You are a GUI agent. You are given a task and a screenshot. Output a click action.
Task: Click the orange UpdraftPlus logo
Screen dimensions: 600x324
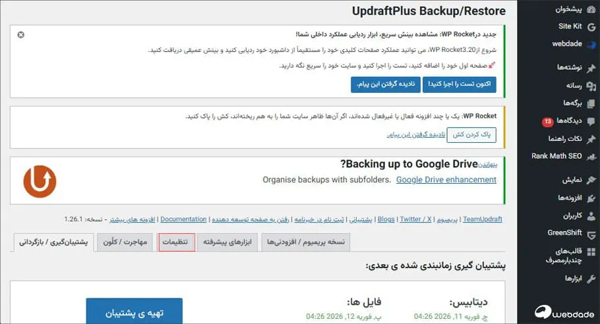40,181
